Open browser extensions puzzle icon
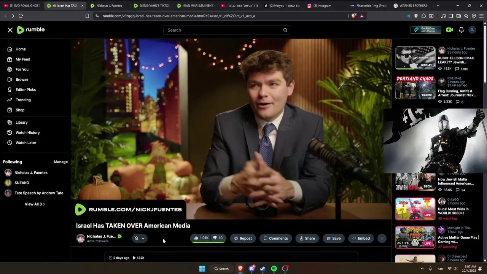 pyautogui.click(x=423, y=16)
